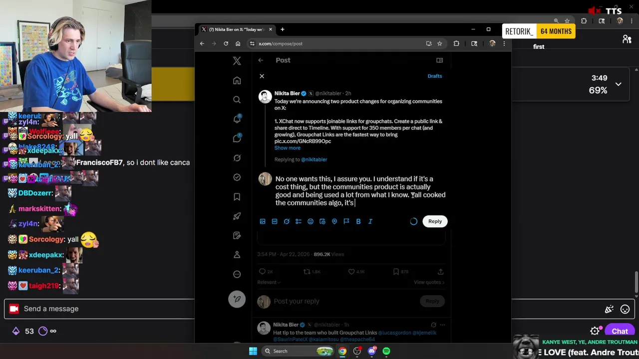The width and height of the screenshot is (639, 359).
Task: Open Spotify from the taskbar
Action: [386, 351]
